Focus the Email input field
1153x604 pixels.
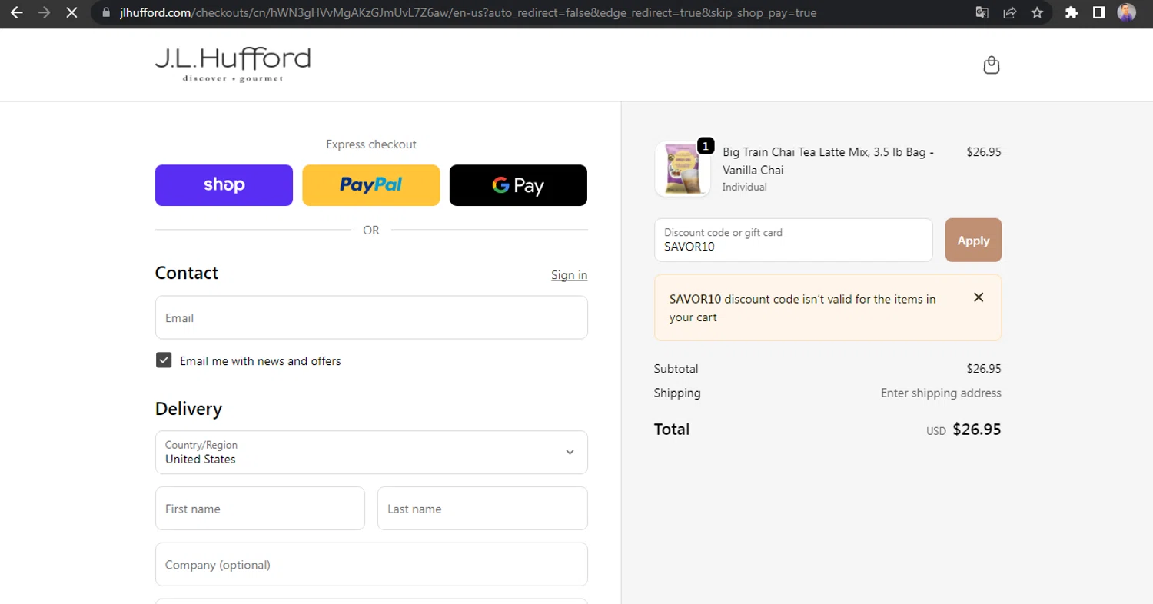tap(371, 317)
